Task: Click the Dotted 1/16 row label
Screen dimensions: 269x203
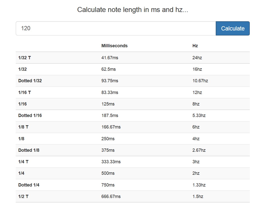Action: pos(30,115)
